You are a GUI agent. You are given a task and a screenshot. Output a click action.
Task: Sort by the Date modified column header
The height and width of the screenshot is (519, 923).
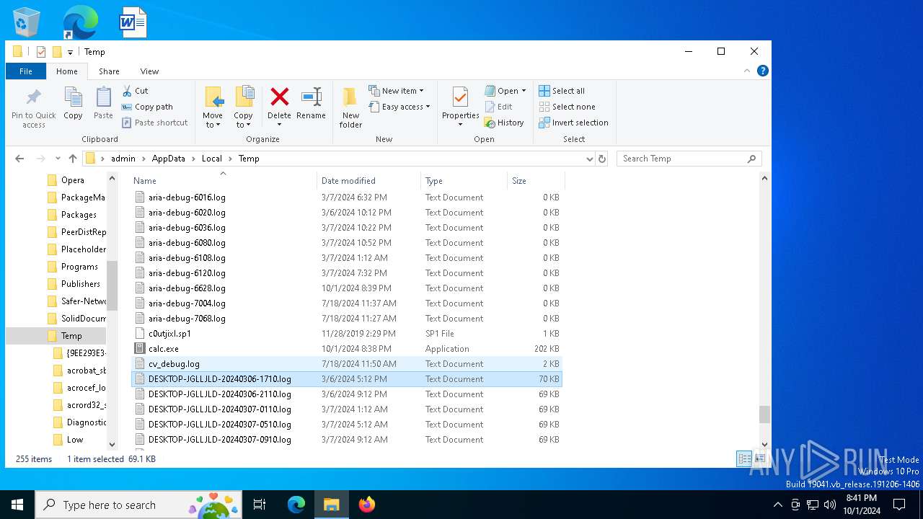coord(368,181)
